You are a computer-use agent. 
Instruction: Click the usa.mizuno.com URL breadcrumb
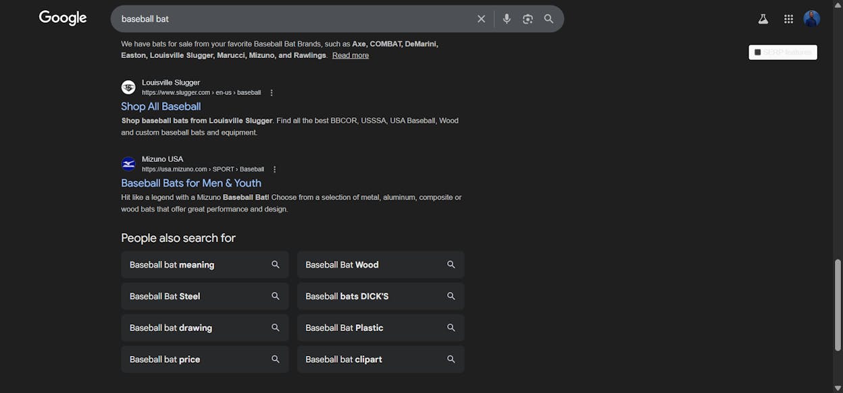[203, 169]
